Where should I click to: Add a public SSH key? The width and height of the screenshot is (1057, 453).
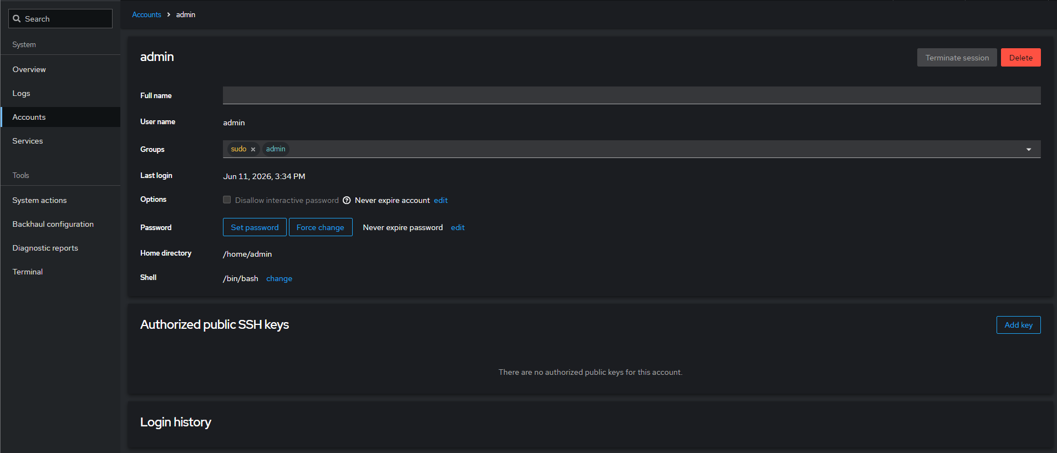coord(1018,325)
